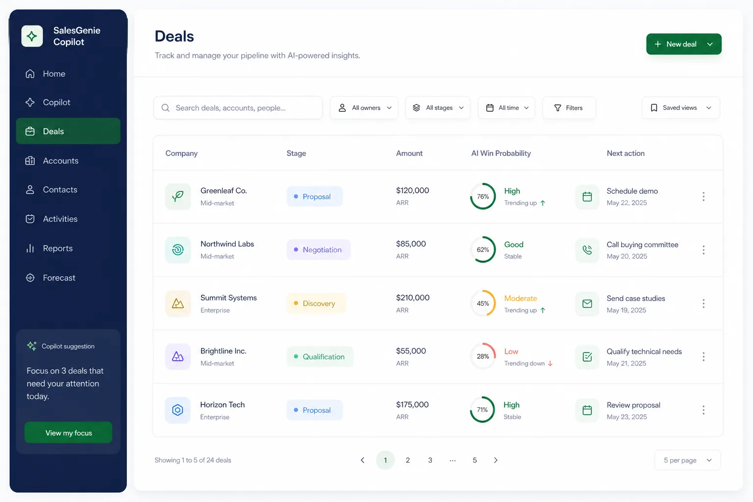Go to the previous page arrow
The height and width of the screenshot is (502, 753).
pos(363,460)
